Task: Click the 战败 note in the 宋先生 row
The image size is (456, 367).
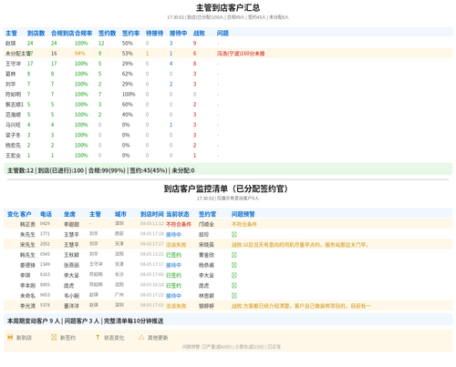Action: tap(300, 245)
